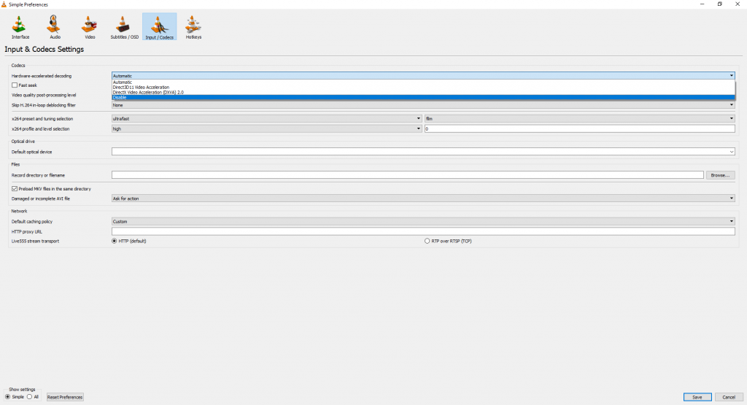Screen dimensions: 747x405
Task: Restore down the Simple Preferences window
Action: coord(720,4)
